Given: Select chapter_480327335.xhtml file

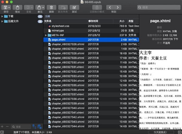Looking at the screenshot, I should point(91,85).
